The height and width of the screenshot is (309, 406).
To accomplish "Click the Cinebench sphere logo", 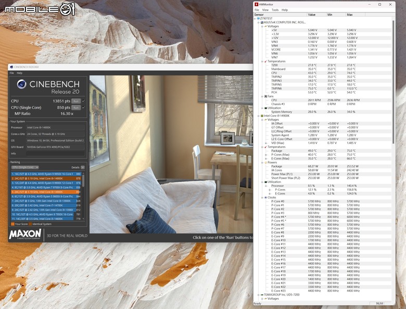I will [x=22, y=84].
